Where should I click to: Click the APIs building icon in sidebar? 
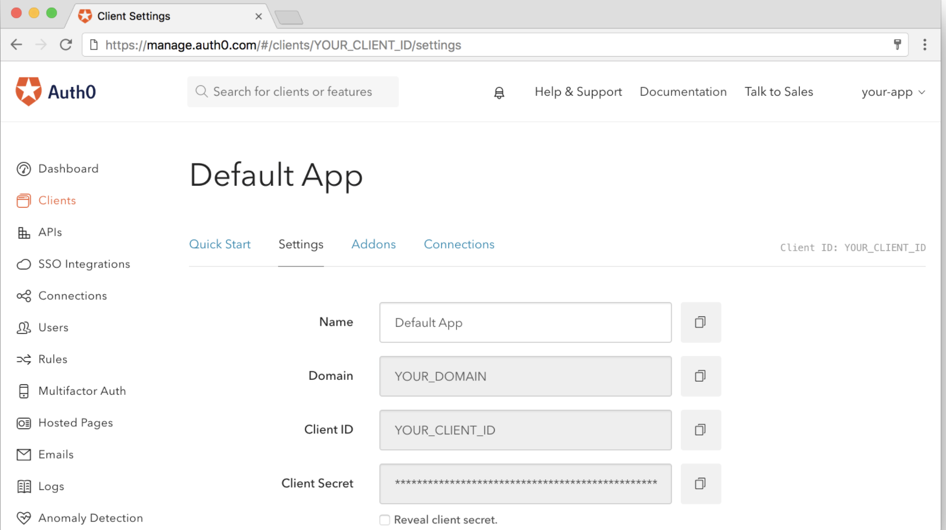point(24,233)
